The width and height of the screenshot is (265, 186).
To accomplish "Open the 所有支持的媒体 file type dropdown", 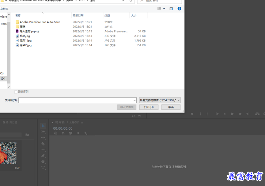I will click(x=160, y=100).
